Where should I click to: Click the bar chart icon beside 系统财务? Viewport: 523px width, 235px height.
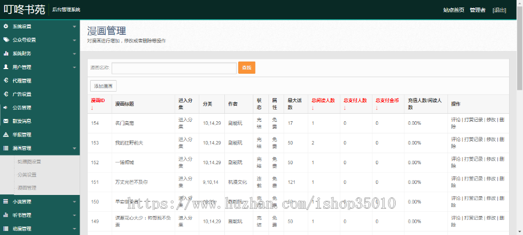pos(6,53)
